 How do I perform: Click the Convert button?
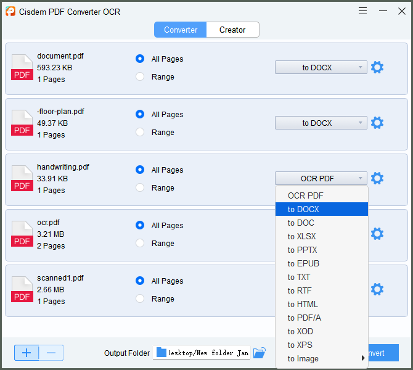383,353
